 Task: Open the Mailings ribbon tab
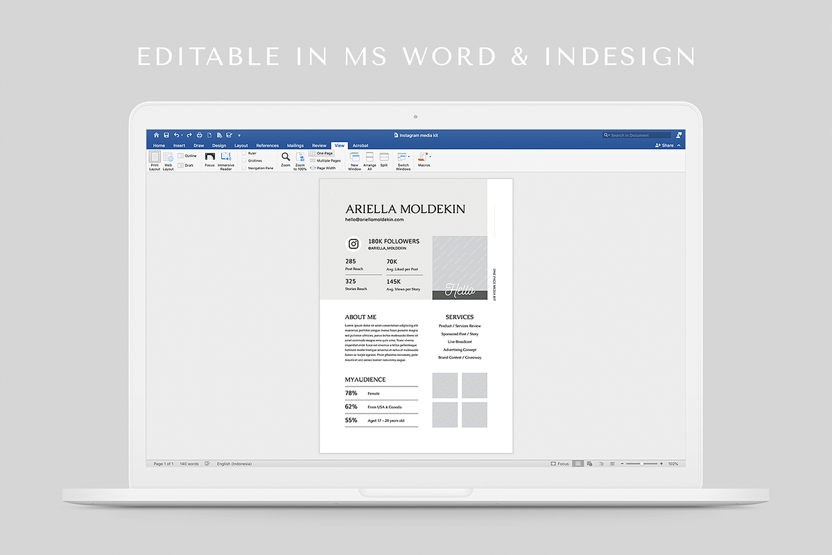(295, 146)
